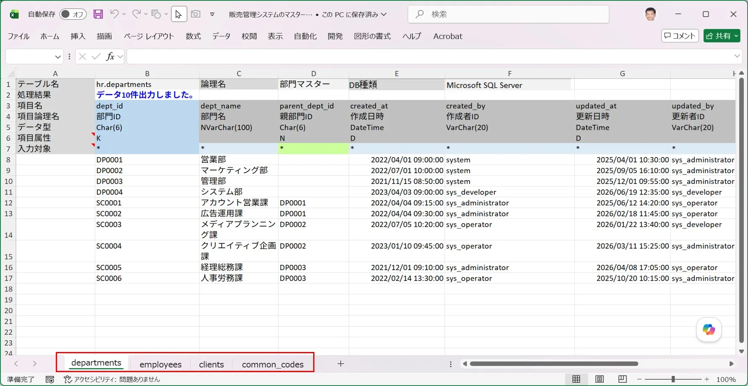Expand the formula bar chevron
The width and height of the screenshot is (748, 386).
737,56
